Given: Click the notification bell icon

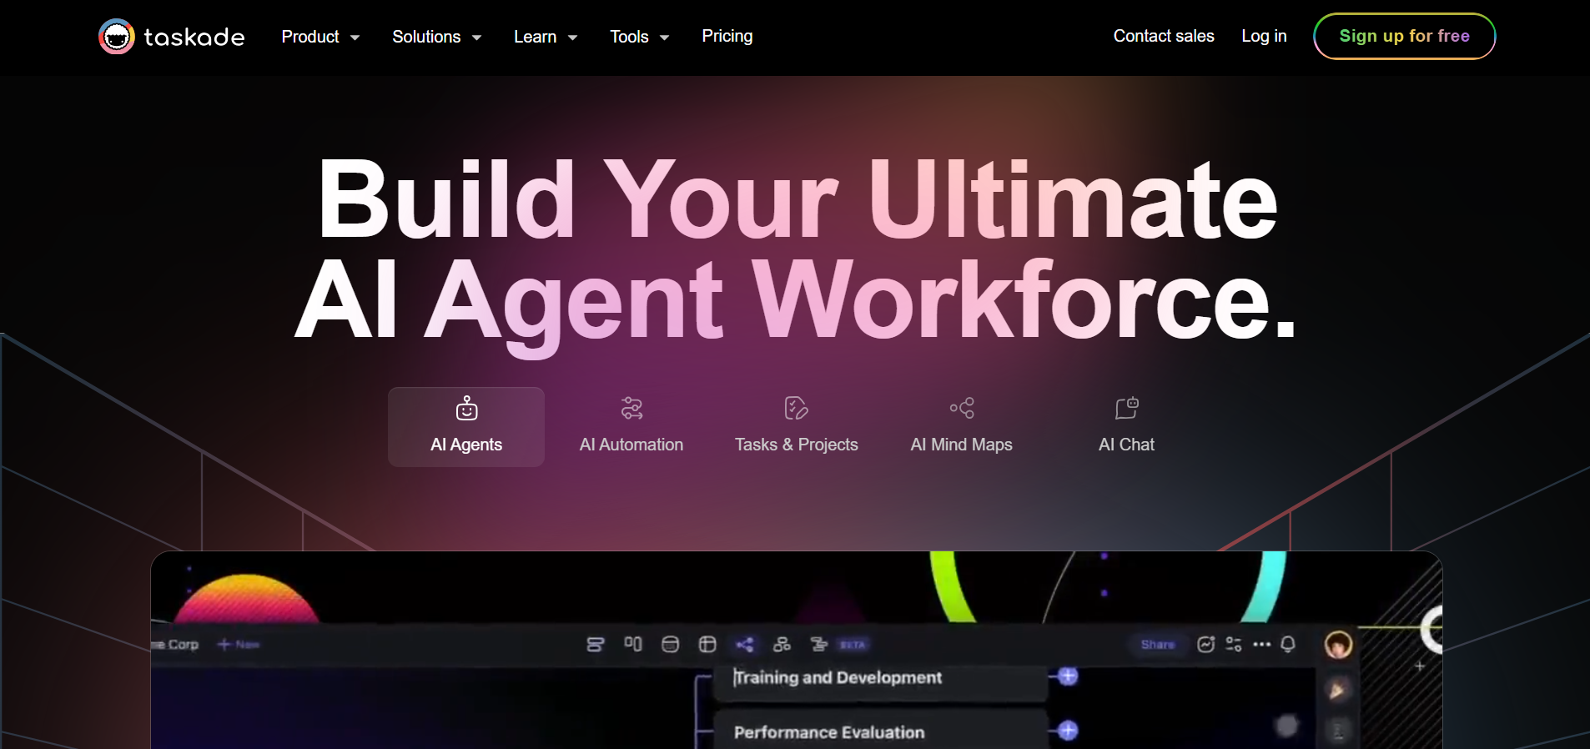Looking at the screenshot, I should 1288,645.
